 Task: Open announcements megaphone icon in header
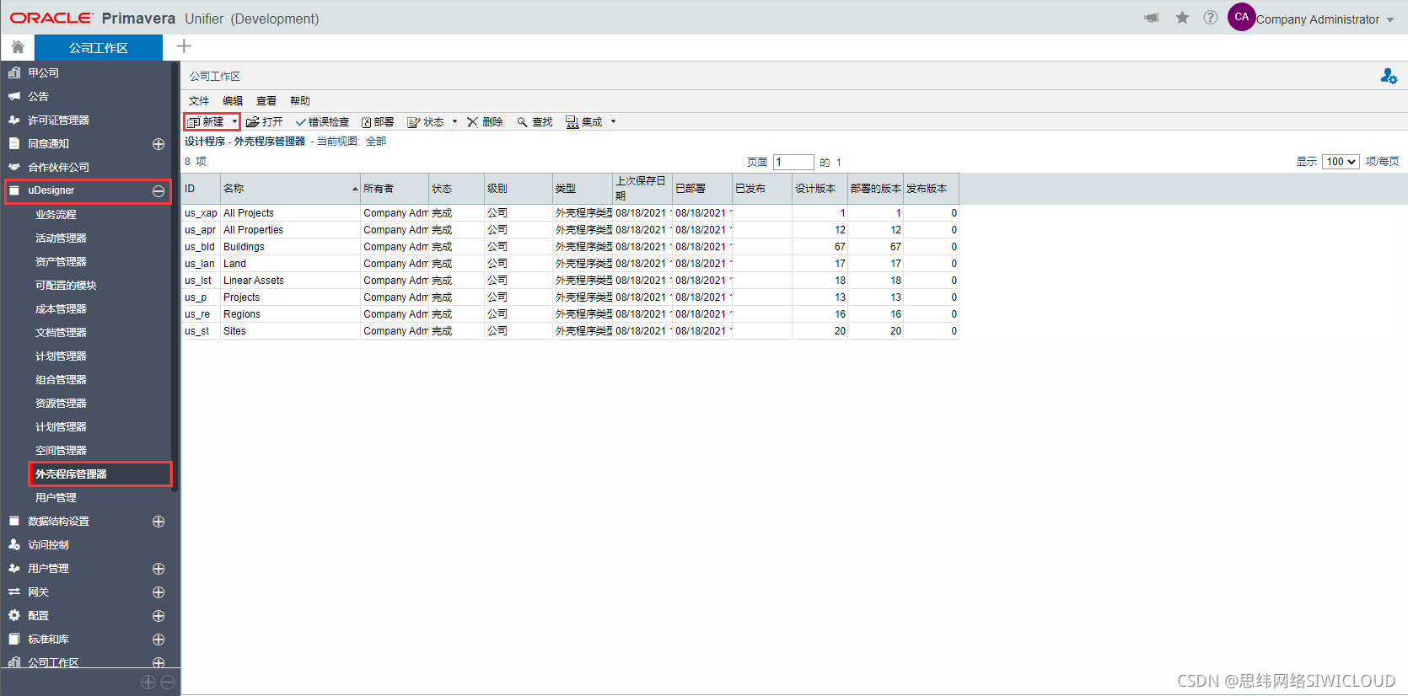coord(1152,18)
